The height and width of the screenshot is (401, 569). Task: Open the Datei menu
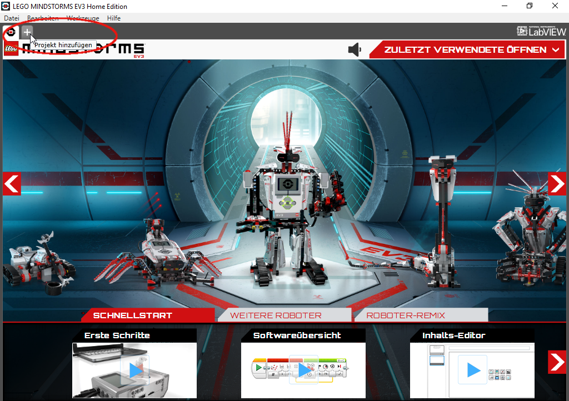(x=12, y=18)
